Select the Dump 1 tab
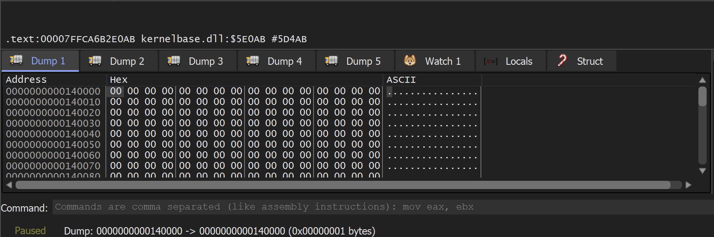714x237 pixels. pos(40,61)
